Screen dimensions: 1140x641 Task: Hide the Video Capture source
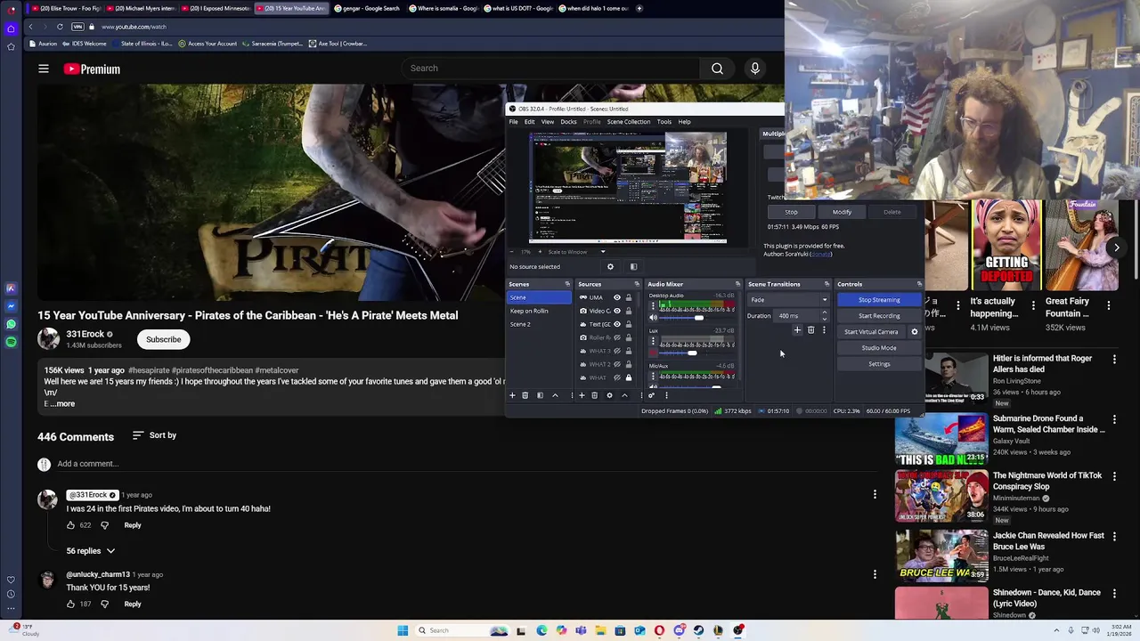616,311
